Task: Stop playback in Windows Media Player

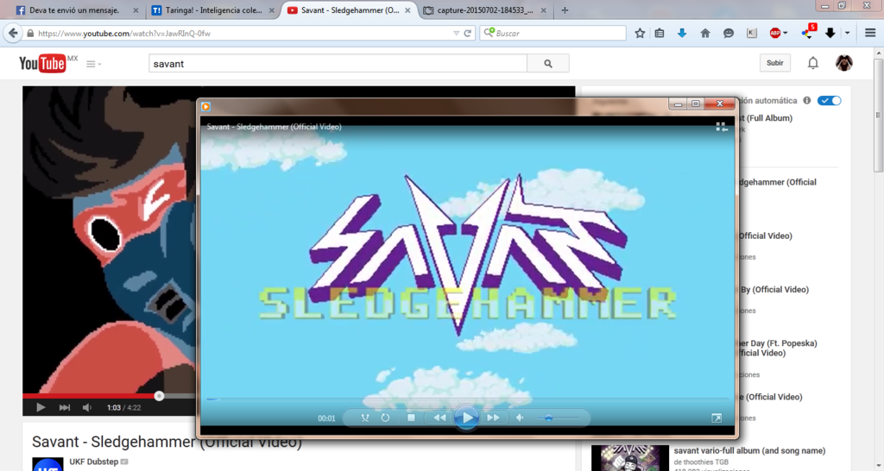Action: [x=411, y=418]
